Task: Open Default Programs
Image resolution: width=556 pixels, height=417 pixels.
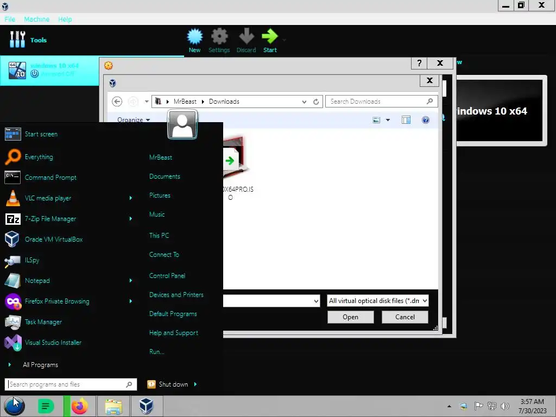Action: 173,314
